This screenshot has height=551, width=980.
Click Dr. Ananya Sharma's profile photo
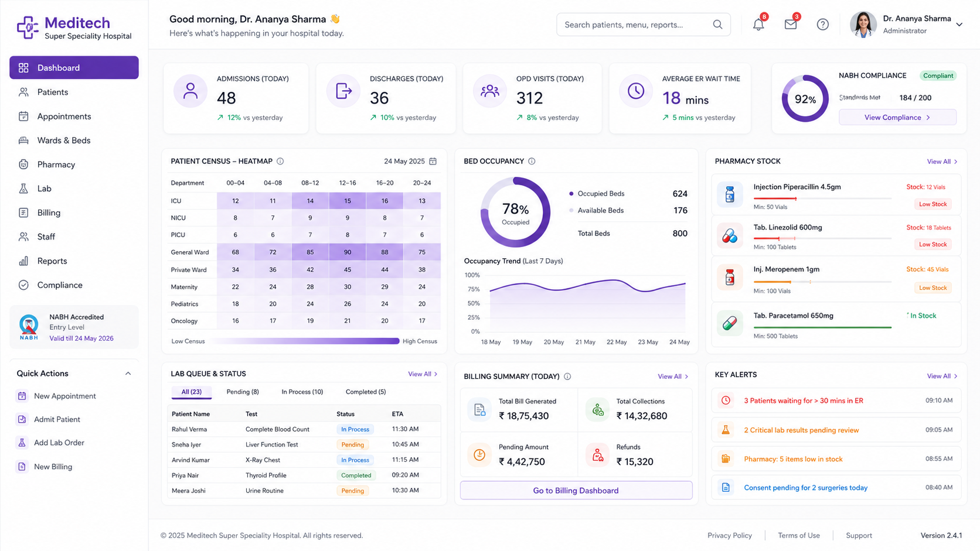[863, 25]
